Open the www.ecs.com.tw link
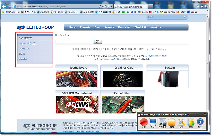The image size is (212, 136). [x=108, y=59]
